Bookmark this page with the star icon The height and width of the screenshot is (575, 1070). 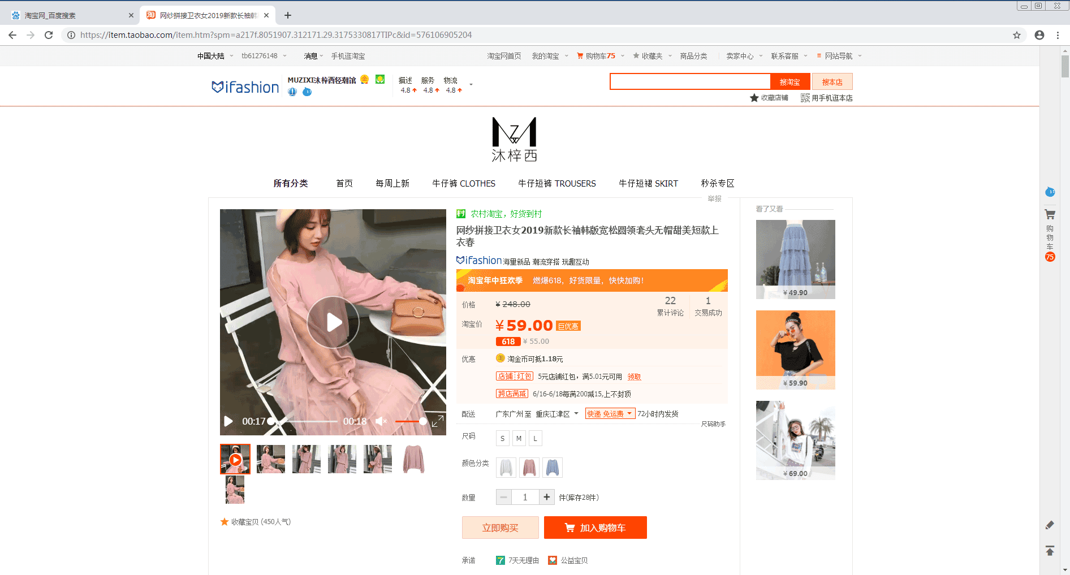point(1016,35)
